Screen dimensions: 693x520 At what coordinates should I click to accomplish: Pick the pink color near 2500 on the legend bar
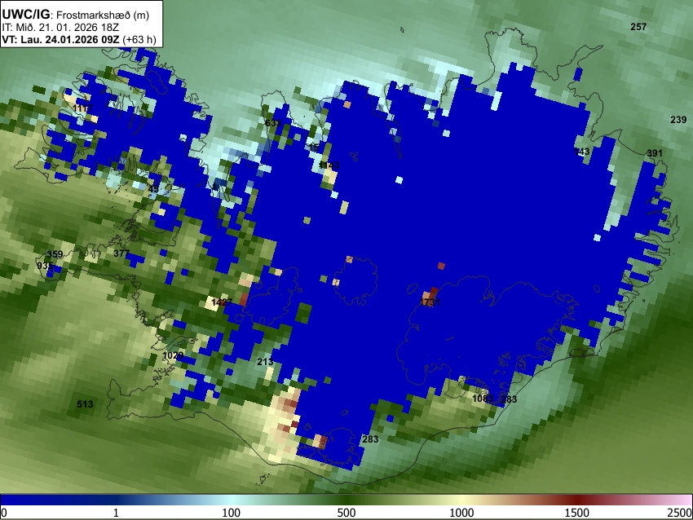685,500
